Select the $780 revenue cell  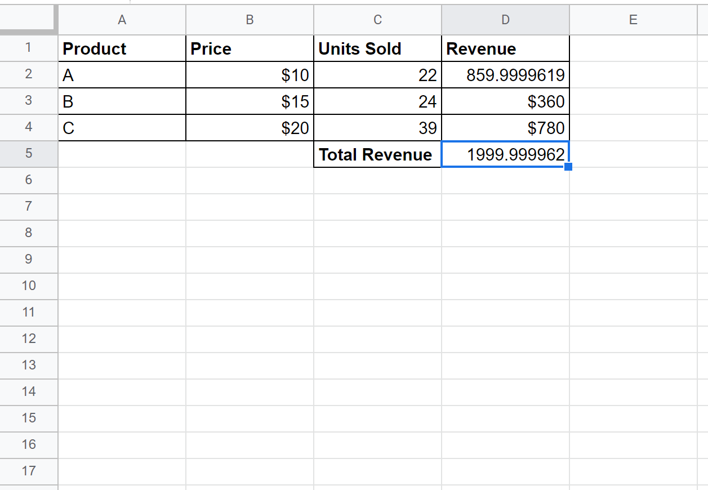505,128
